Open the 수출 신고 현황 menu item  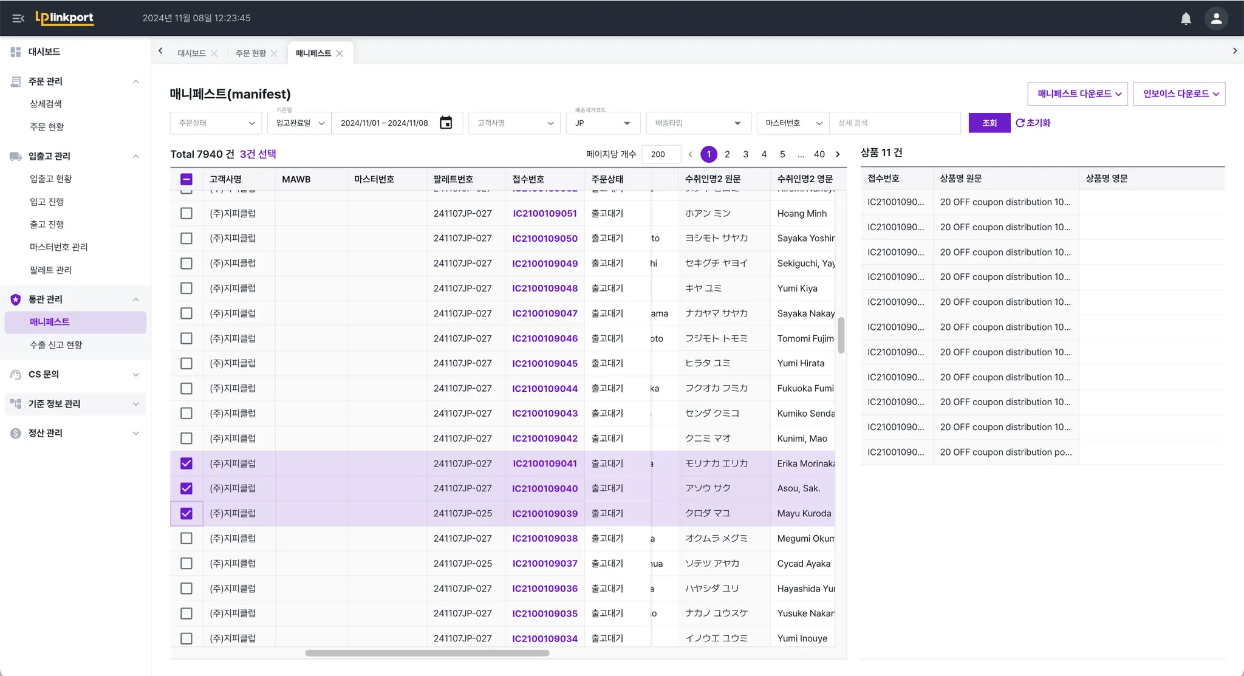pyautogui.click(x=56, y=344)
